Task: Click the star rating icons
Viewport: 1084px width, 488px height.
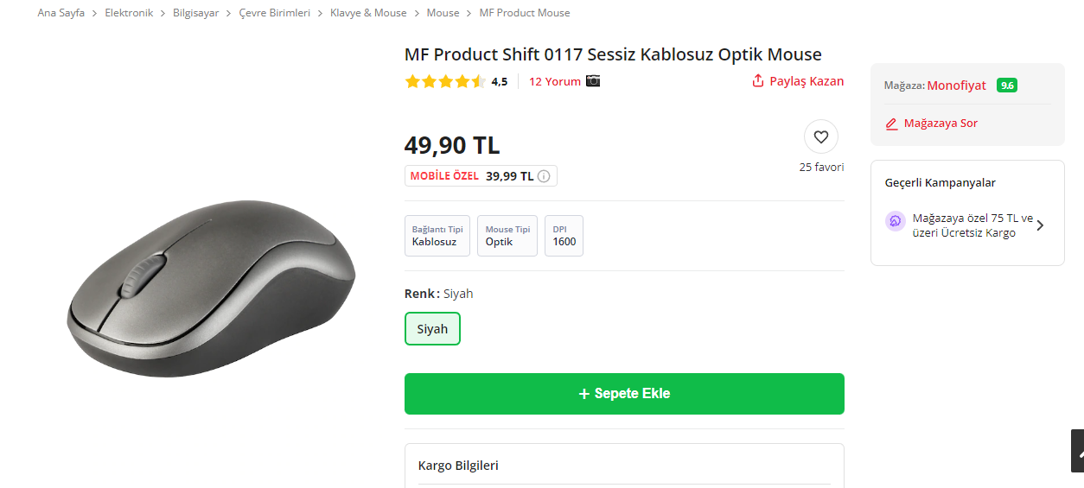Action: pos(445,82)
